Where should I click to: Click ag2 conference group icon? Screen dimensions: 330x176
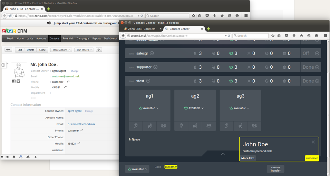coord(209,126)
